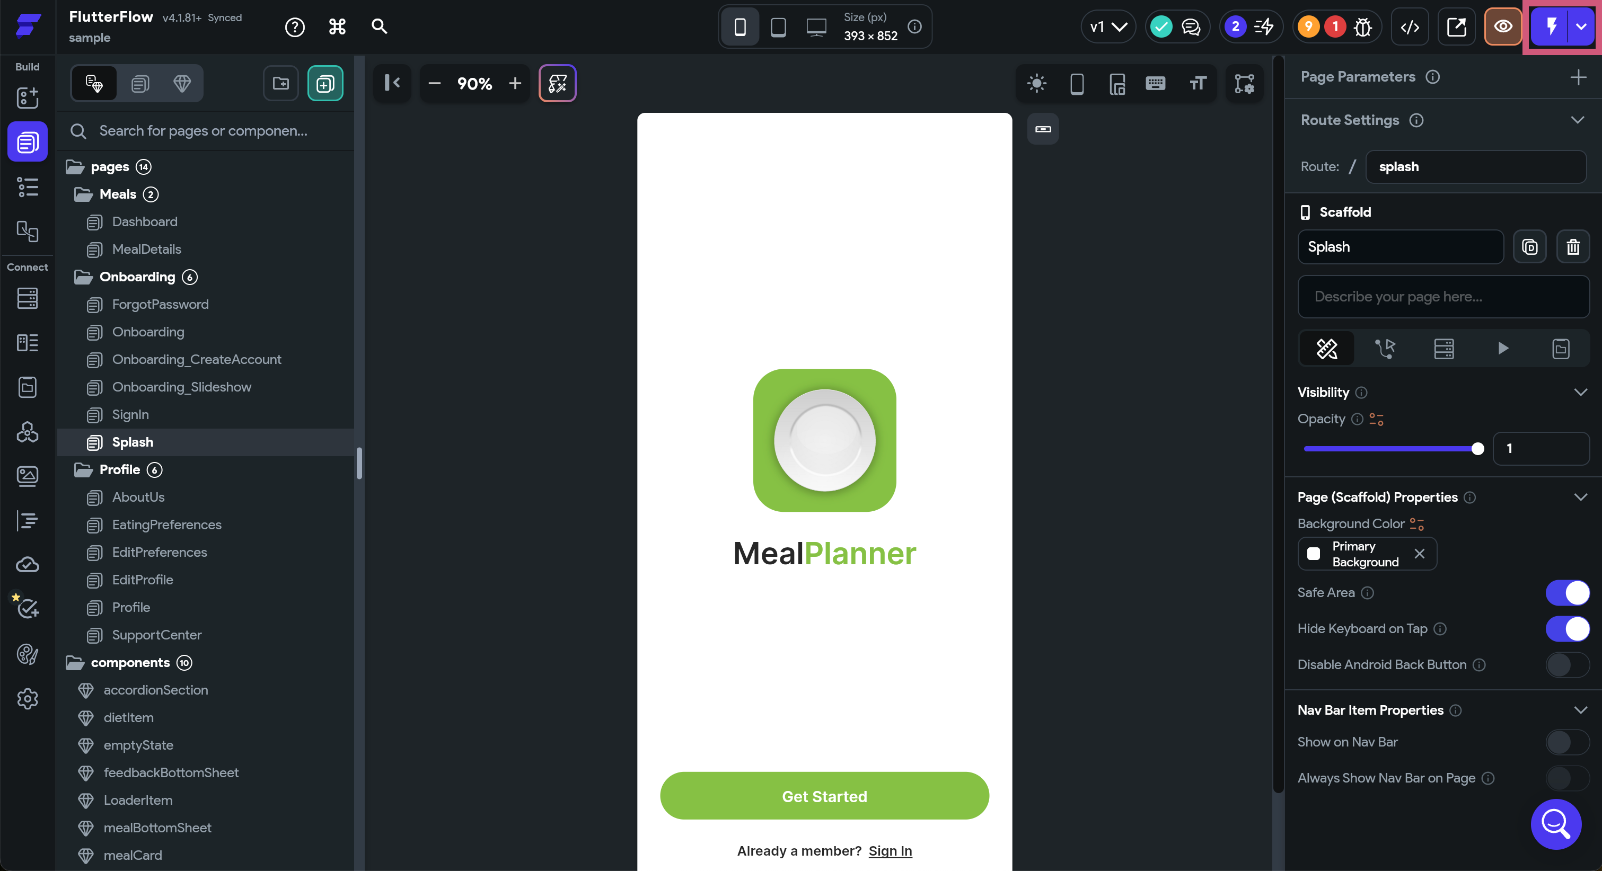Open the Backend Query tab in properties
Viewport: 1602px width, 871px height.
point(1443,348)
